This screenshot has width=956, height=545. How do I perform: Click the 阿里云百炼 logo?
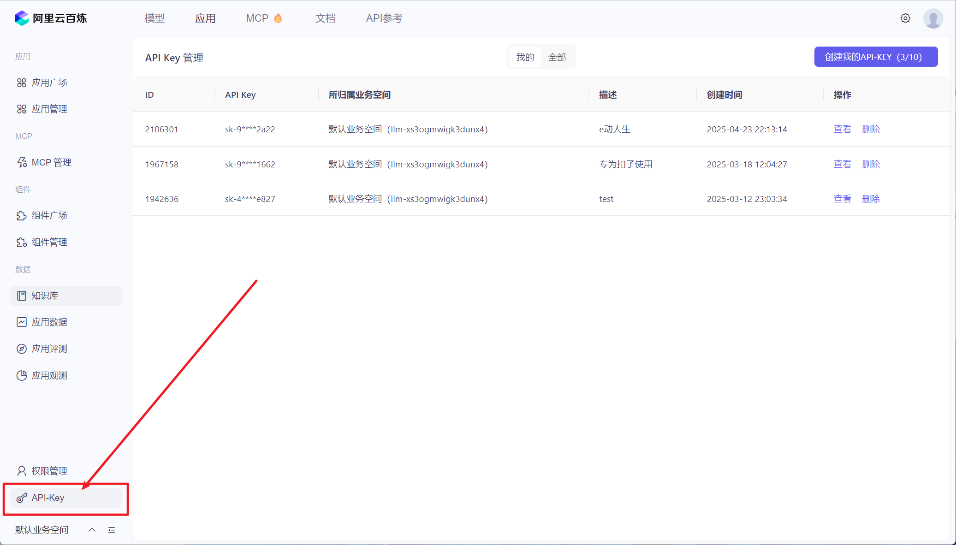[x=51, y=18]
